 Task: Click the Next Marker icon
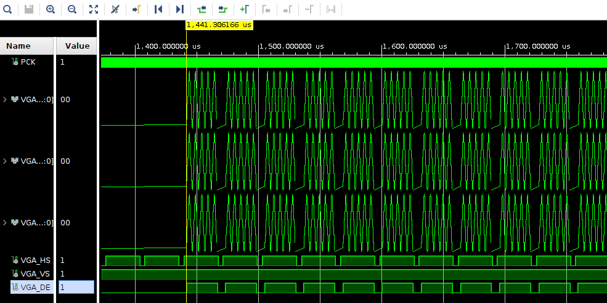click(288, 9)
